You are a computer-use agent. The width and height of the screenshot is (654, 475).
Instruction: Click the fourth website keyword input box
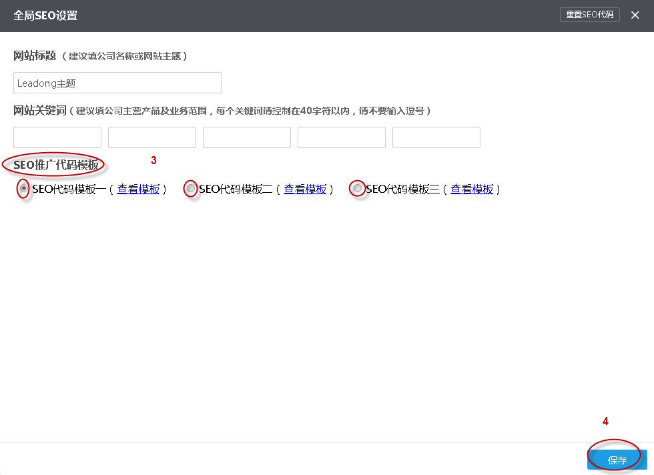pos(341,137)
